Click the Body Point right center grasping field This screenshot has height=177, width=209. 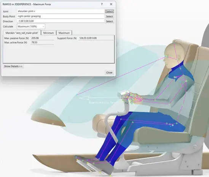coord(61,16)
